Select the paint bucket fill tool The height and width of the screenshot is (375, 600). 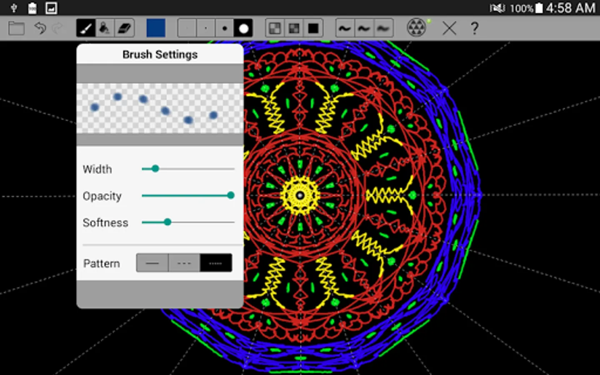point(105,28)
